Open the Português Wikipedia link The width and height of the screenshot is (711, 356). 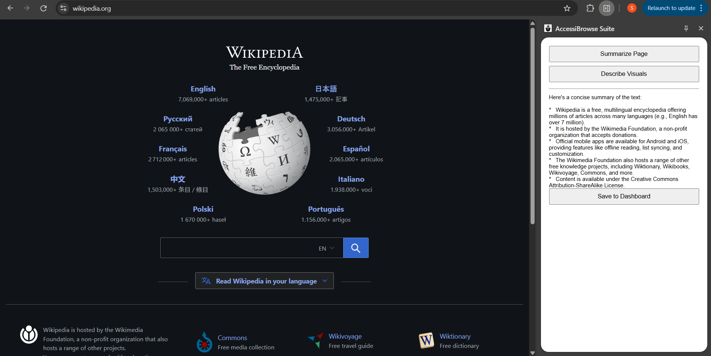[326, 209]
